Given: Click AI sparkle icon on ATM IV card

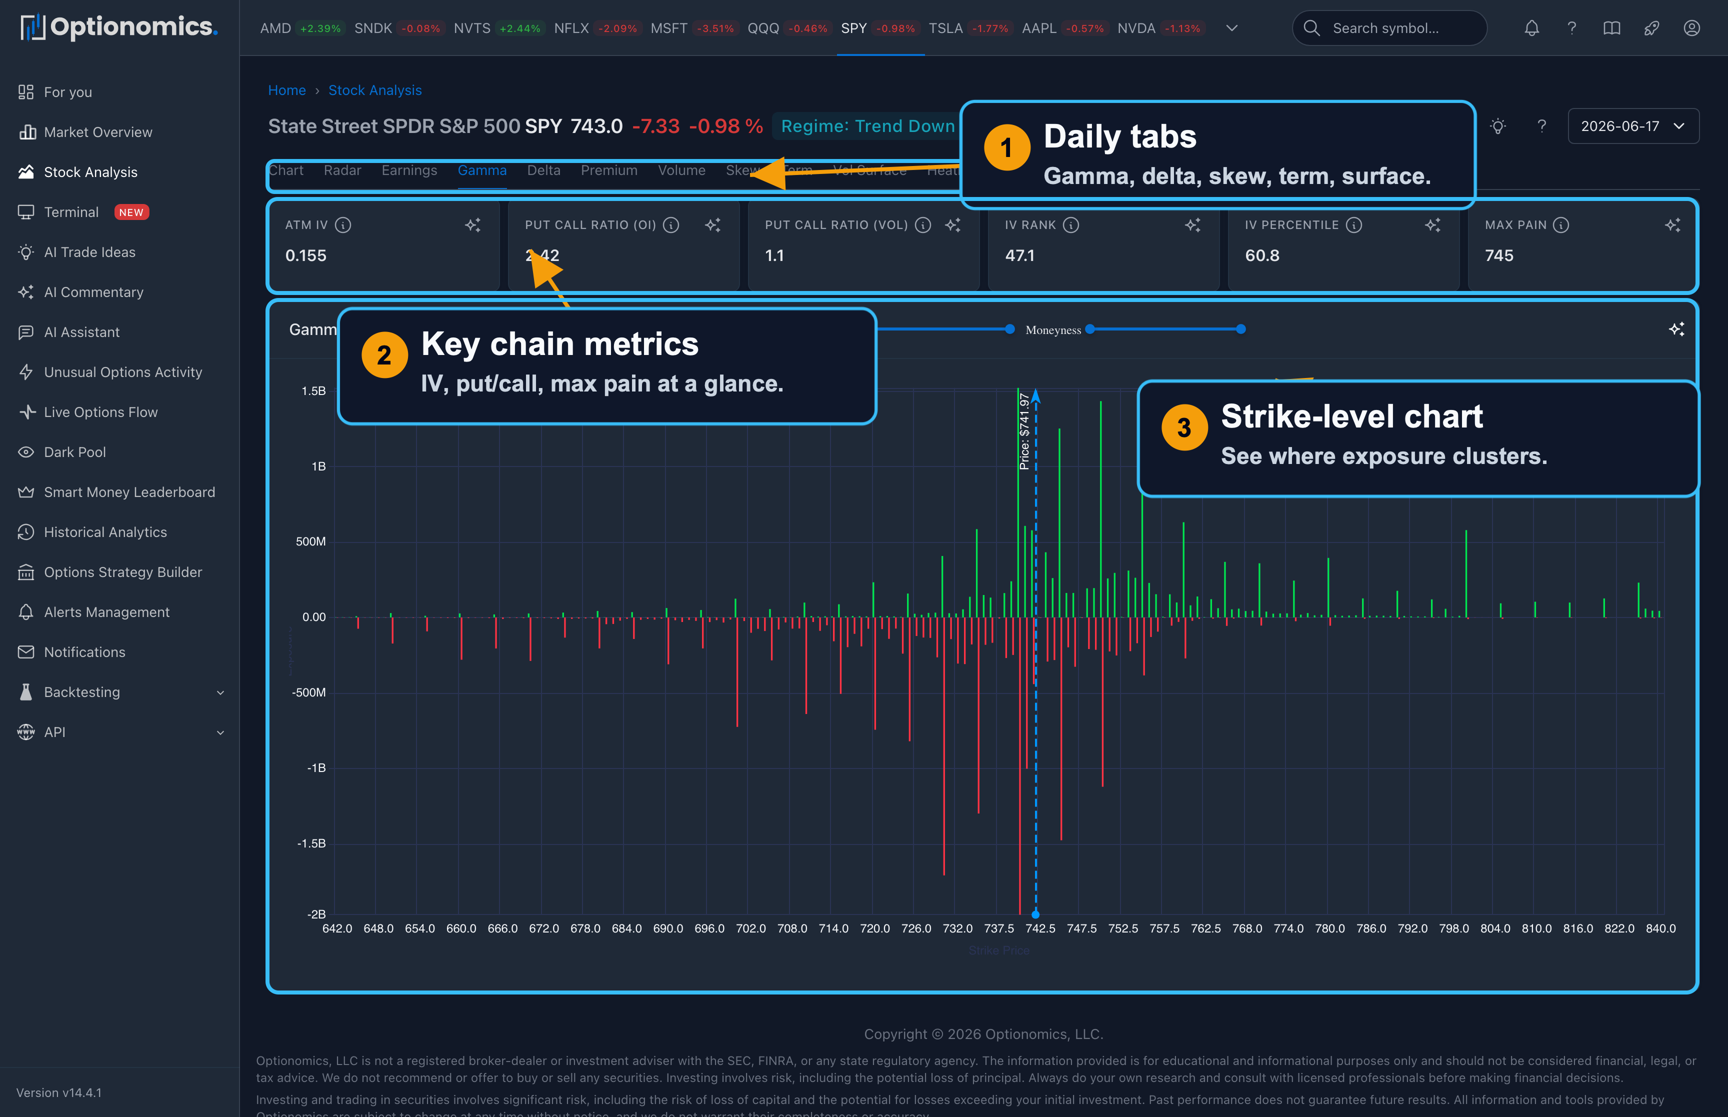Looking at the screenshot, I should 473,225.
